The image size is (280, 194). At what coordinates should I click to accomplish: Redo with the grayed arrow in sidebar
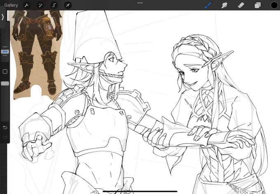pos(5,137)
